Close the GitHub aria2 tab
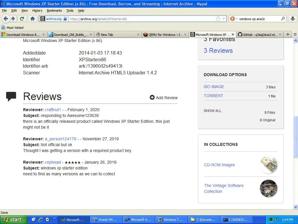The height and width of the screenshot is (224, 298). point(280,34)
